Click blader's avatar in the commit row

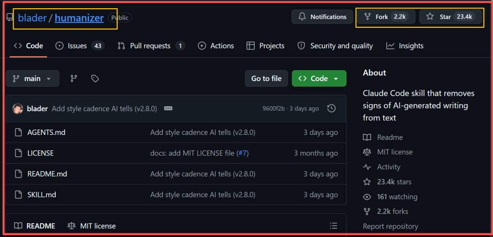[18, 108]
